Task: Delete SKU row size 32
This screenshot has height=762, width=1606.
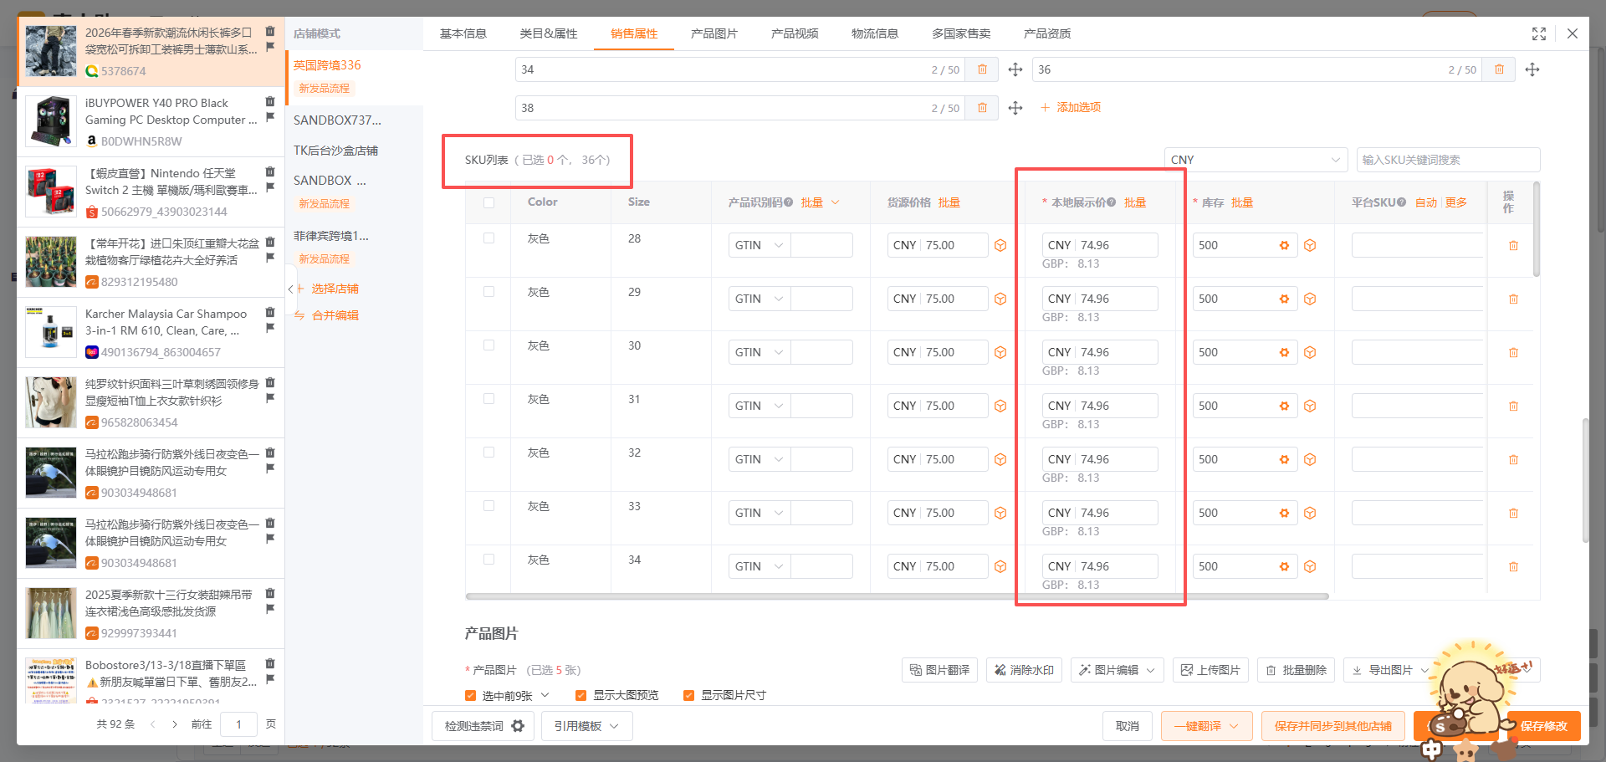Action: pos(1513,459)
